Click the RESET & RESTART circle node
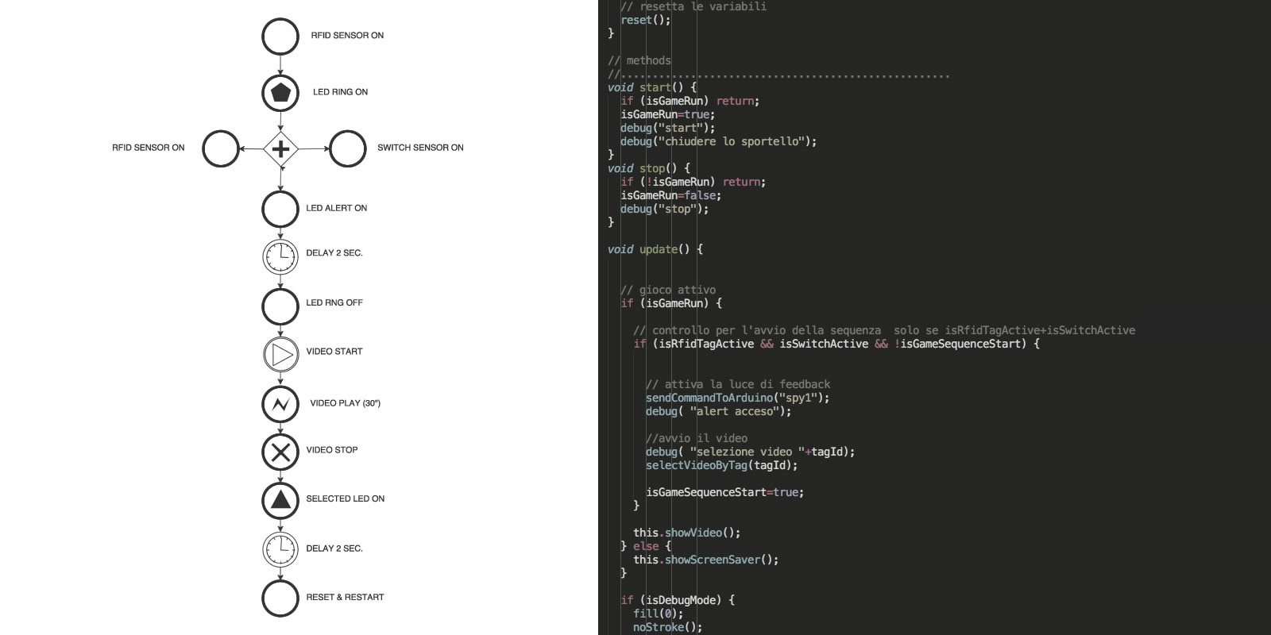 [280, 598]
